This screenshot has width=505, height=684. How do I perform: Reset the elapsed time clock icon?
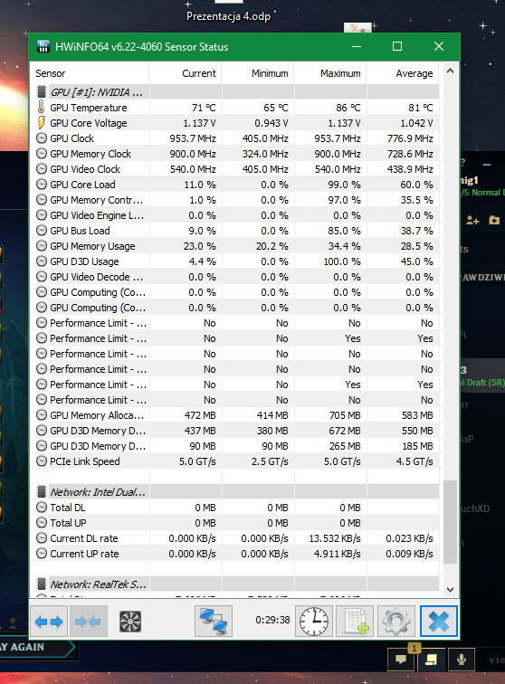click(x=314, y=622)
